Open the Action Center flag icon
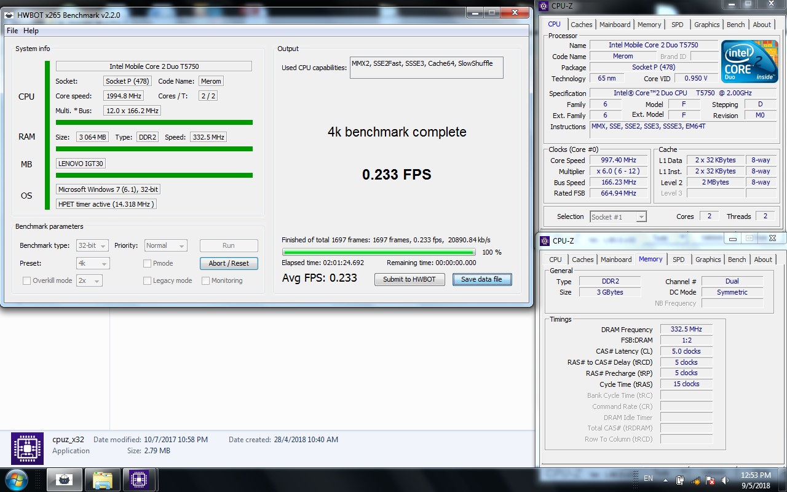Viewport: 787px width, 492px height. point(710,480)
